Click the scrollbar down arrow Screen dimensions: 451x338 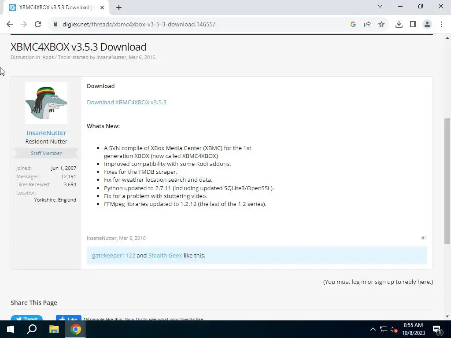[447, 316]
